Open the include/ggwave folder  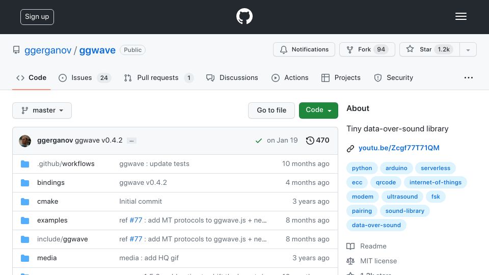coord(62,239)
